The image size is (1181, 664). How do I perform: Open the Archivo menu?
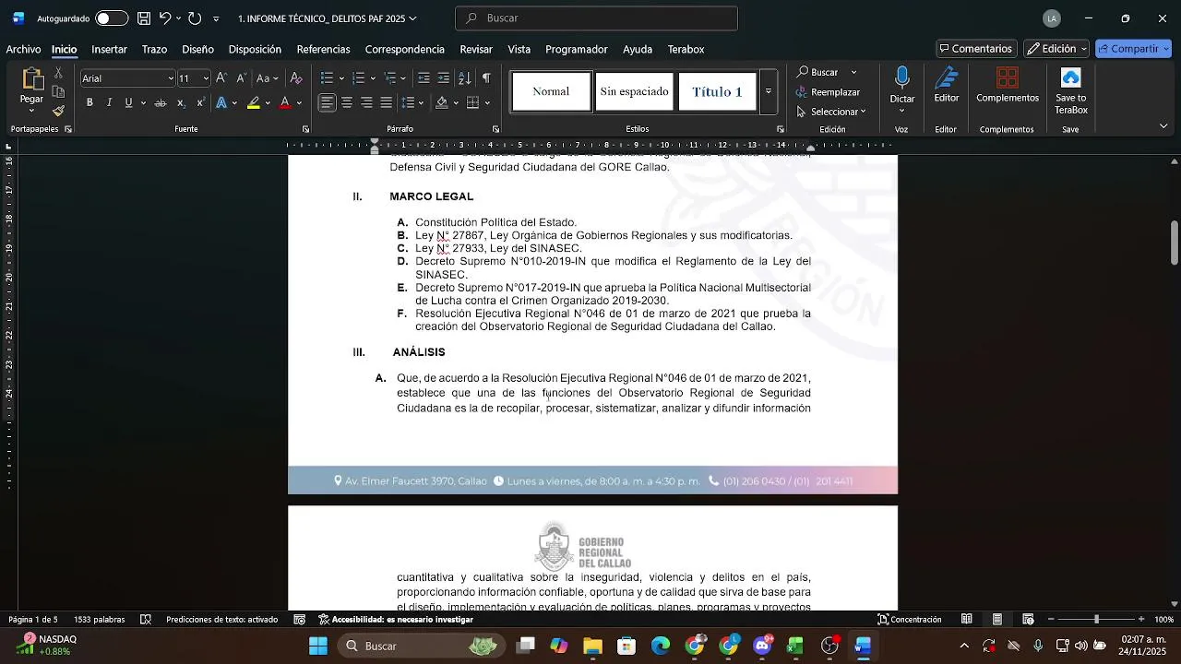[x=23, y=49]
